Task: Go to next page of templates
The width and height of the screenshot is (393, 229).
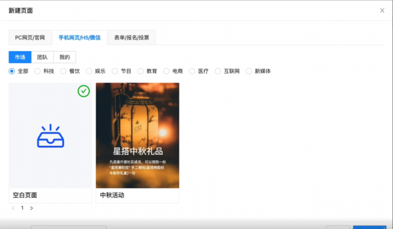Action: [31, 208]
